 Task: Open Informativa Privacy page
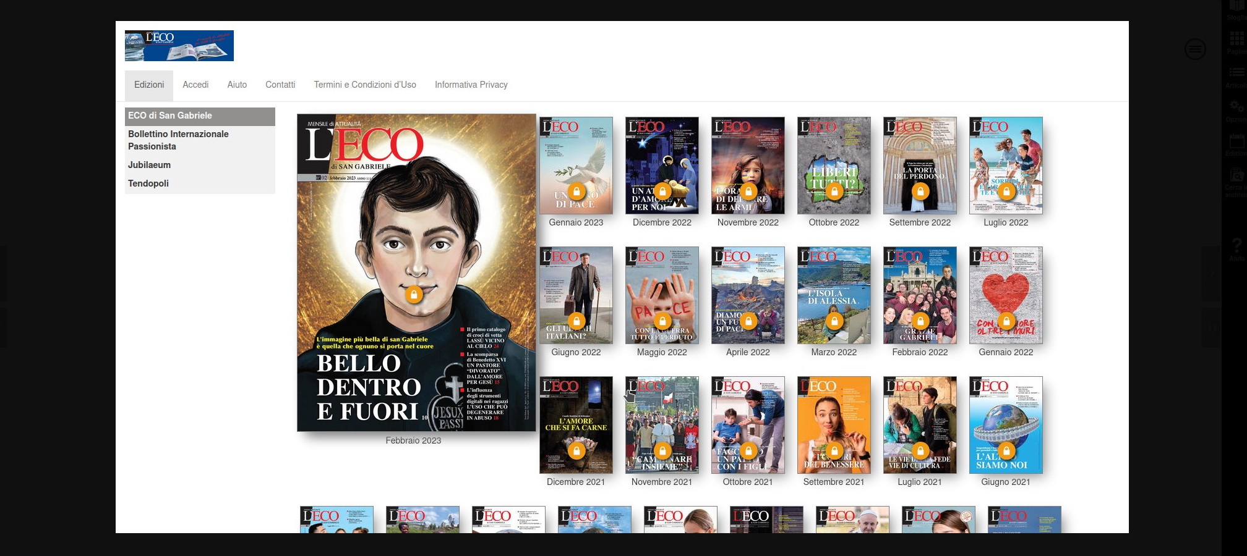pos(471,85)
